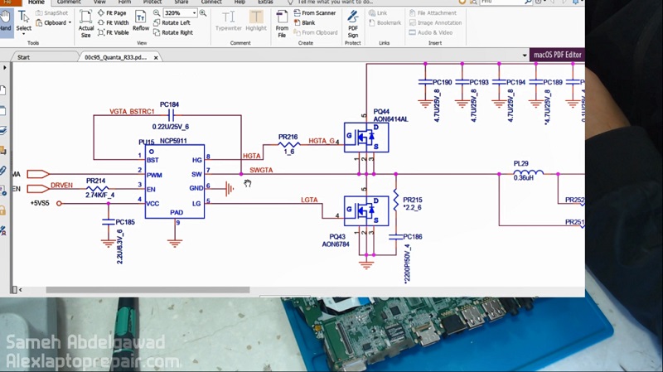Create a Blank PDF

tap(304, 23)
